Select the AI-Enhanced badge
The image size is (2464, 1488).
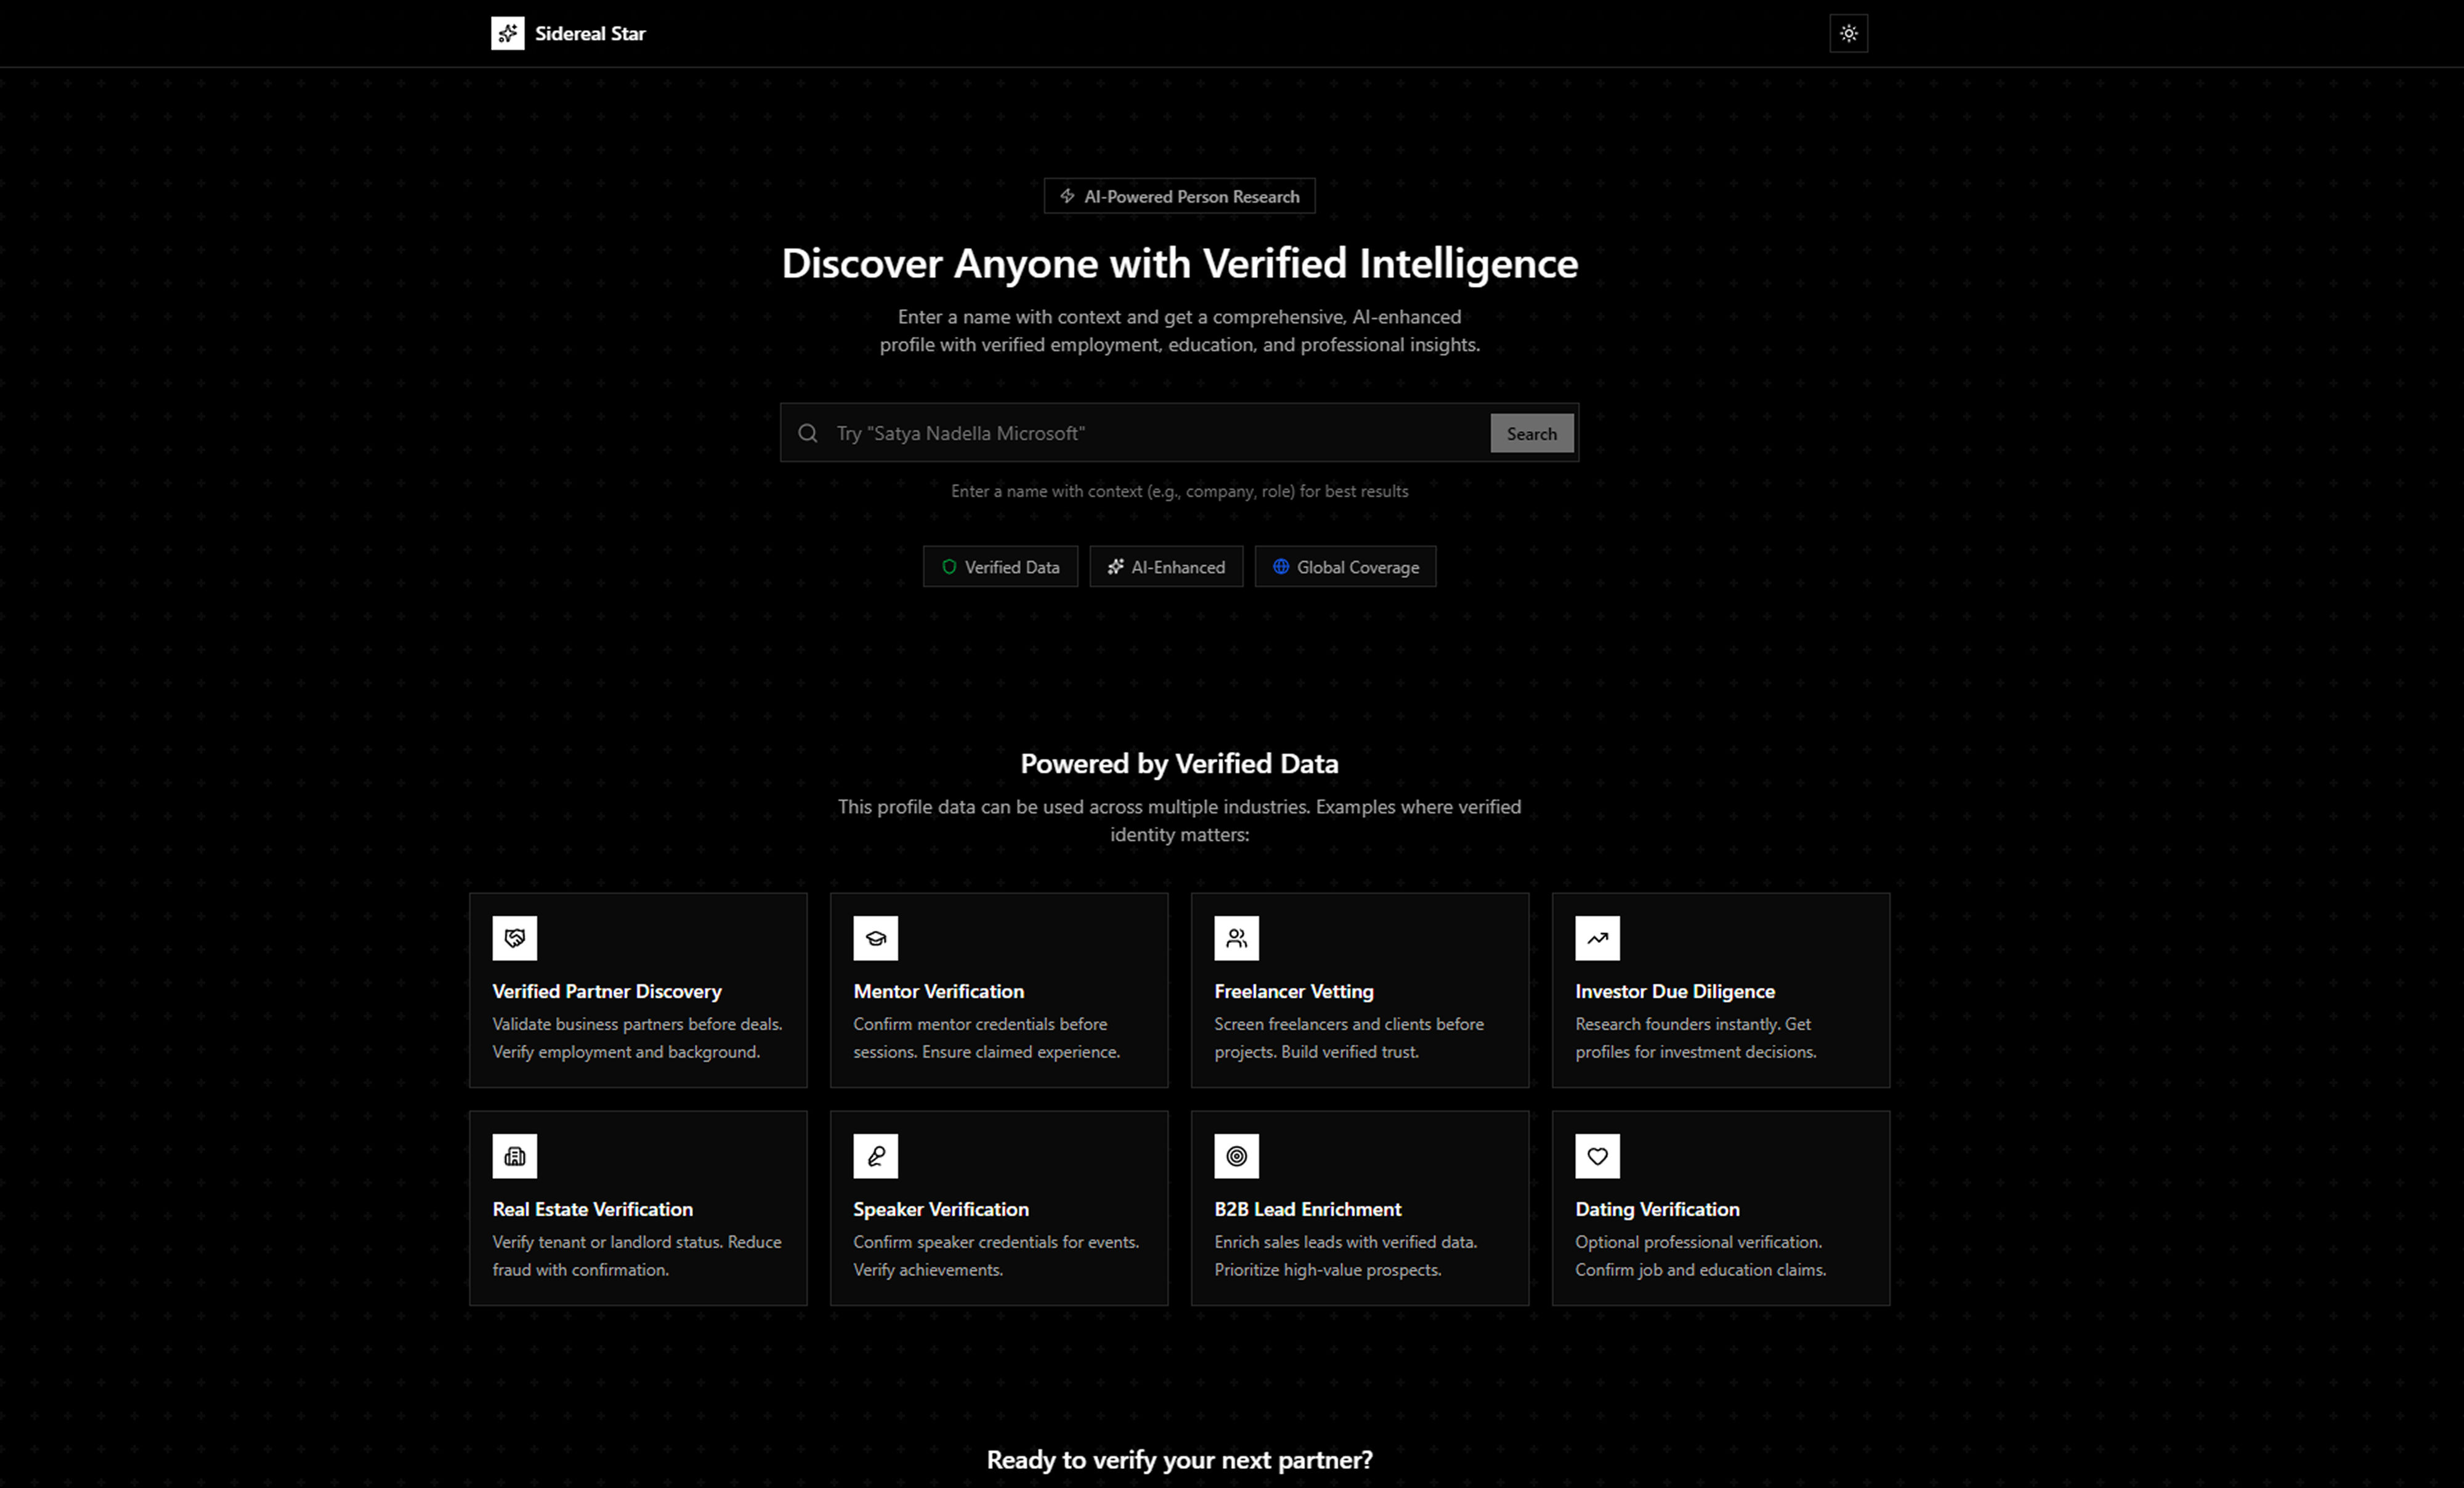coord(1165,567)
